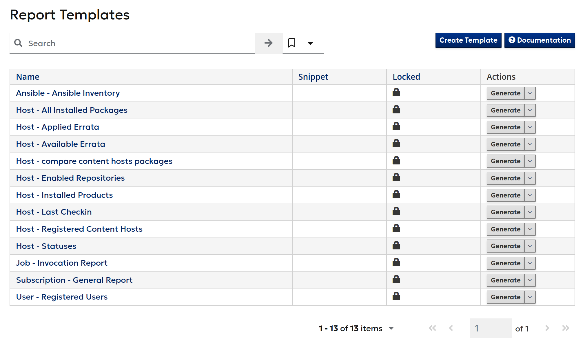Click the search submit arrow icon
The image size is (585, 348).
(x=268, y=43)
